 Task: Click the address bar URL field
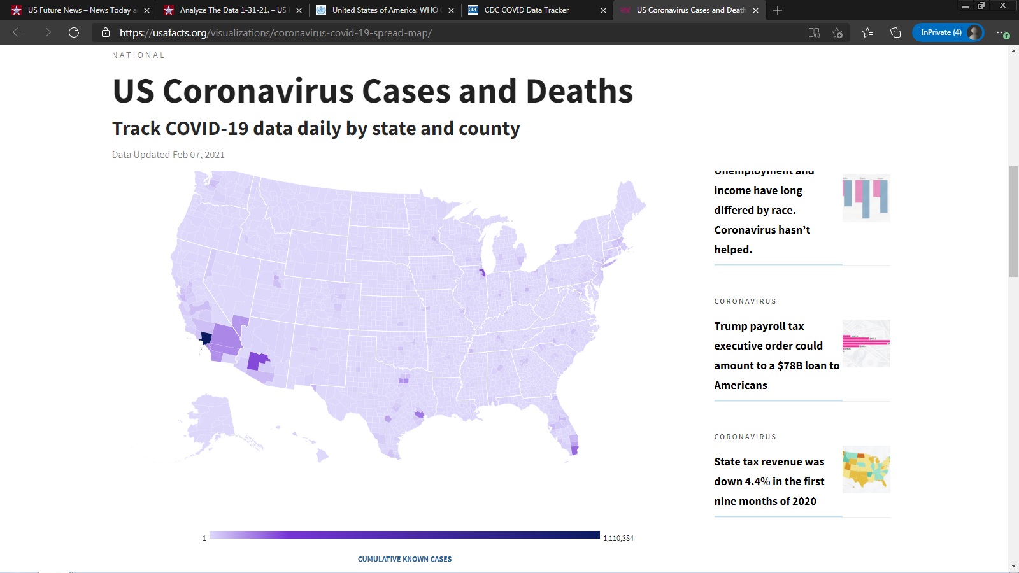[446, 32]
